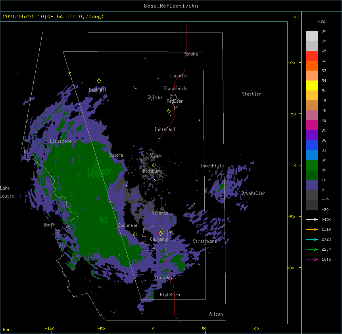This screenshot has width=342, height=334.
Task: Click the Sylvan label
Action: (x=155, y=97)
